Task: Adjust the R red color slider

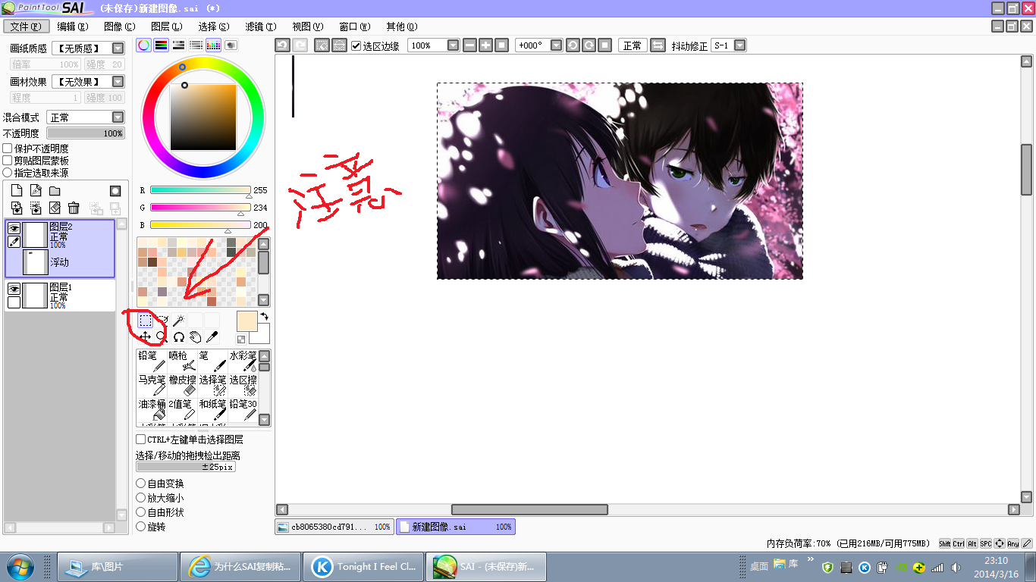Action: 200,190
